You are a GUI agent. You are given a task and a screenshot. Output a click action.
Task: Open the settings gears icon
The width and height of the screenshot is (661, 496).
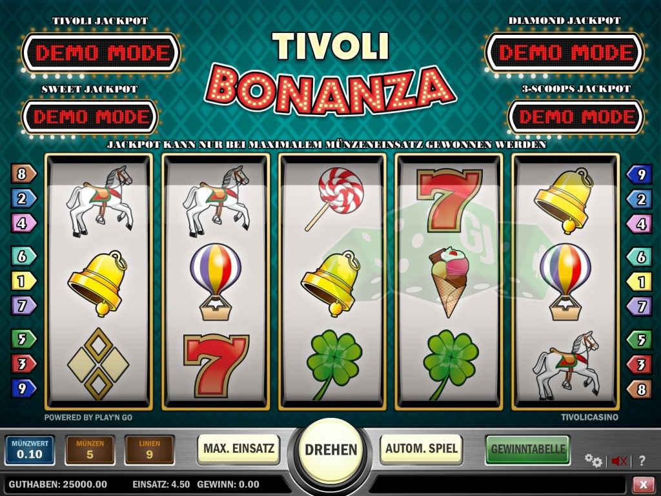(x=594, y=460)
